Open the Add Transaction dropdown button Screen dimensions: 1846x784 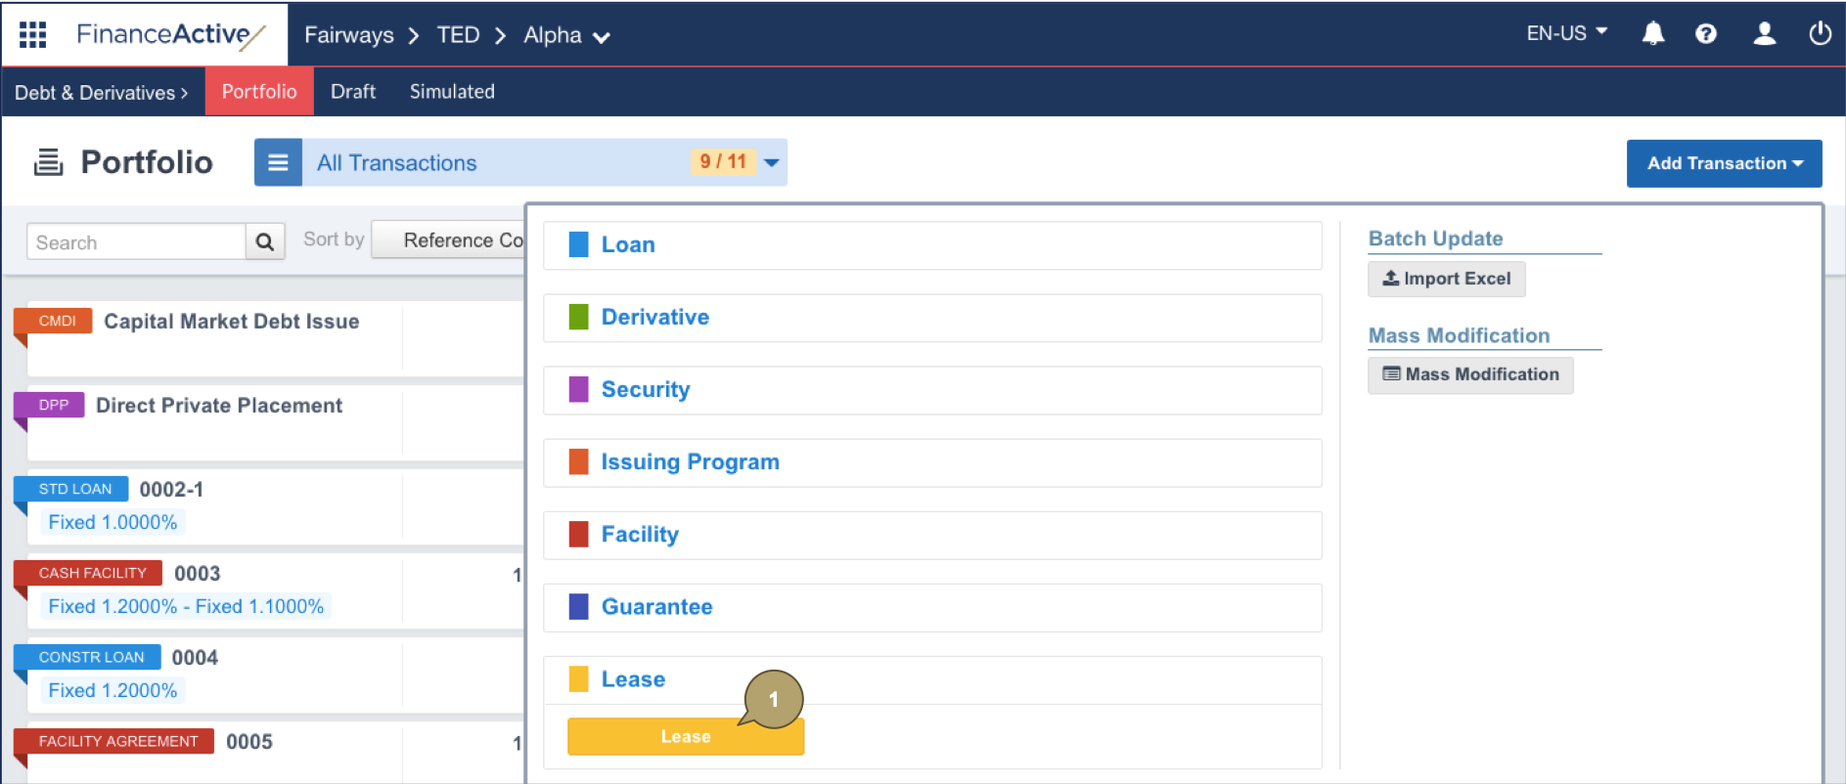tap(1724, 163)
